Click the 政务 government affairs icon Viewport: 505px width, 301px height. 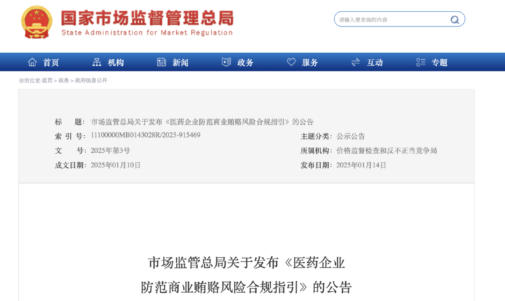coord(226,62)
